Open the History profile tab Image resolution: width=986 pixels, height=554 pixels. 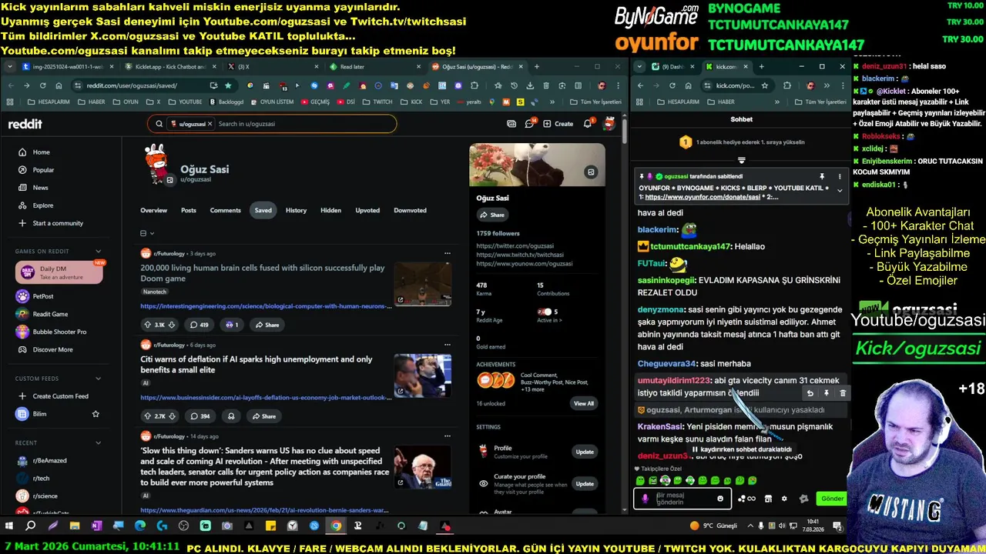296,210
